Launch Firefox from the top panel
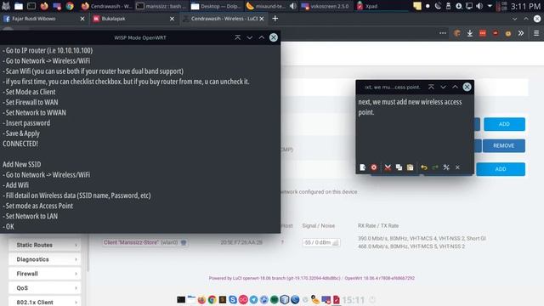Viewport: 544px width, 306px height. tap(44, 6)
